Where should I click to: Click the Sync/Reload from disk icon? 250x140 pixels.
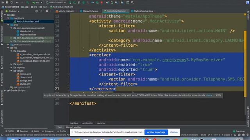[11, 2]
